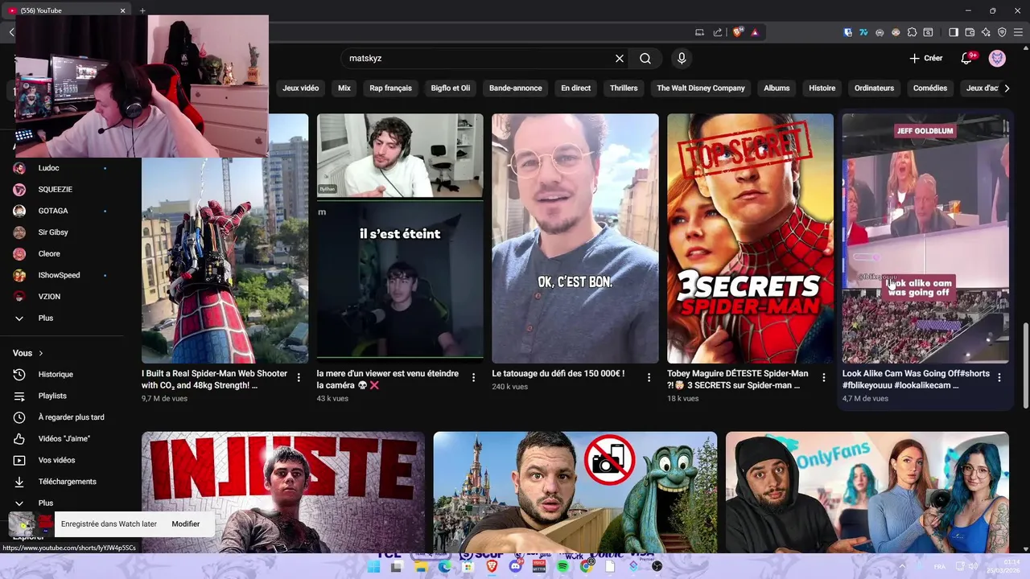Select The Walt Disney Company chip
Image resolution: width=1030 pixels, height=579 pixels.
pos(701,88)
